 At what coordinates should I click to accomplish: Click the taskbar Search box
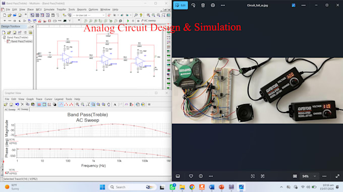133,187
